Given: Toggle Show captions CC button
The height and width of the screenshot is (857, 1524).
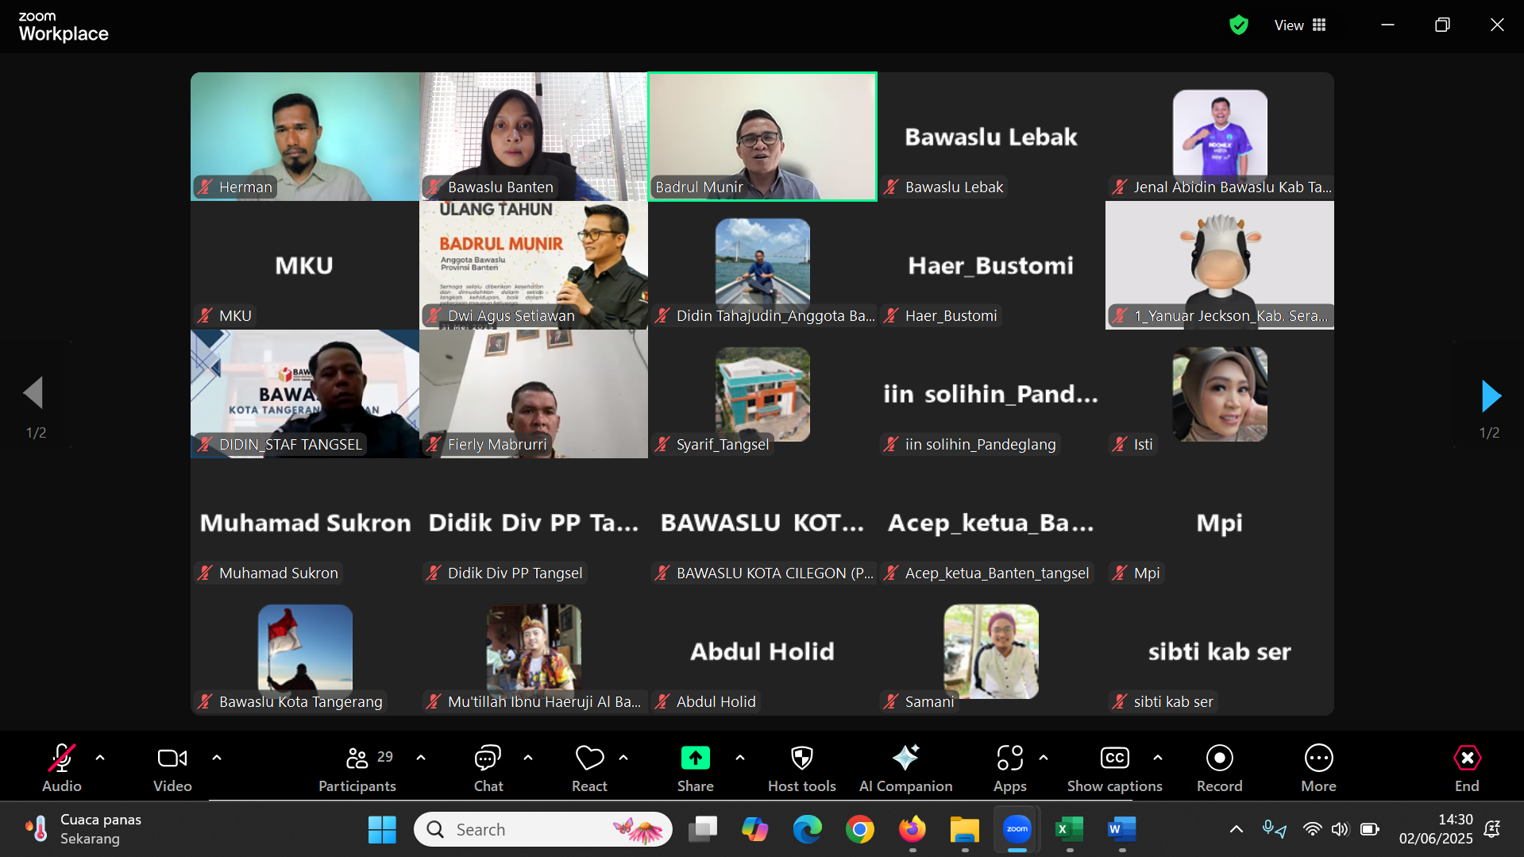Looking at the screenshot, I should [x=1114, y=767].
